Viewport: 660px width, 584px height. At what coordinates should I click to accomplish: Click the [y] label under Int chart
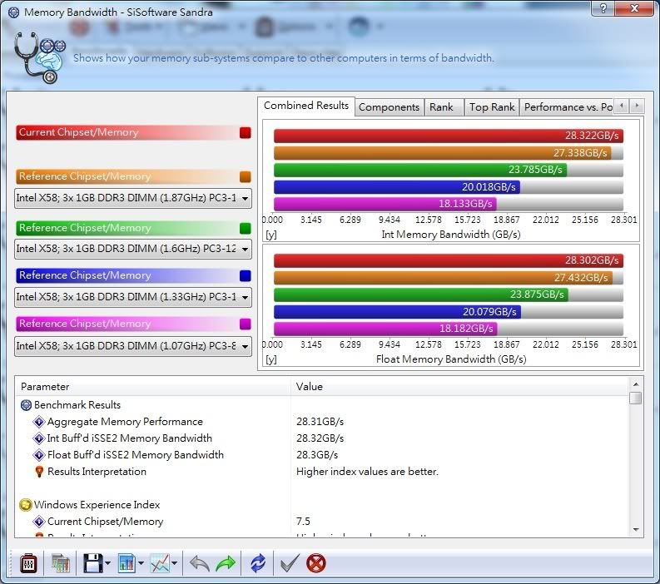(x=271, y=235)
